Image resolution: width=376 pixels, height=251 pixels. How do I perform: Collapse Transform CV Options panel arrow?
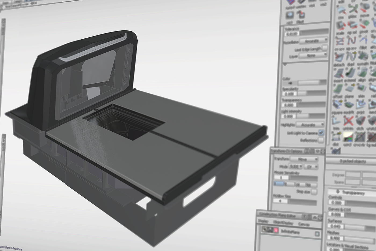pos(317,151)
